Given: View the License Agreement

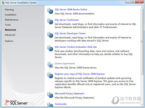Looking at the screenshot, I should click(x=65, y=64).
